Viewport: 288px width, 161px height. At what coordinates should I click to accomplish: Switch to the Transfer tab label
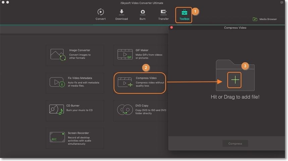163,19
